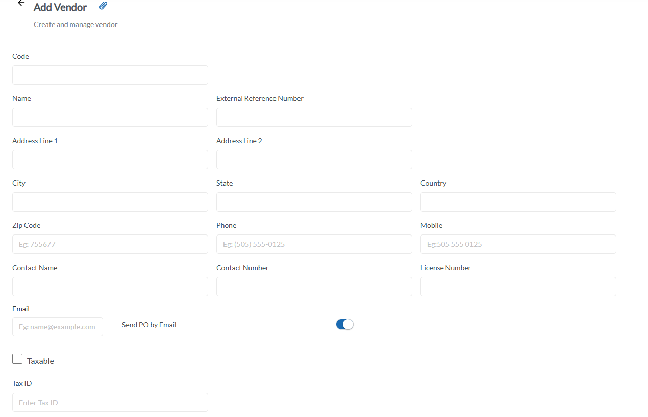Select the Phone number field

click(314, 244)
